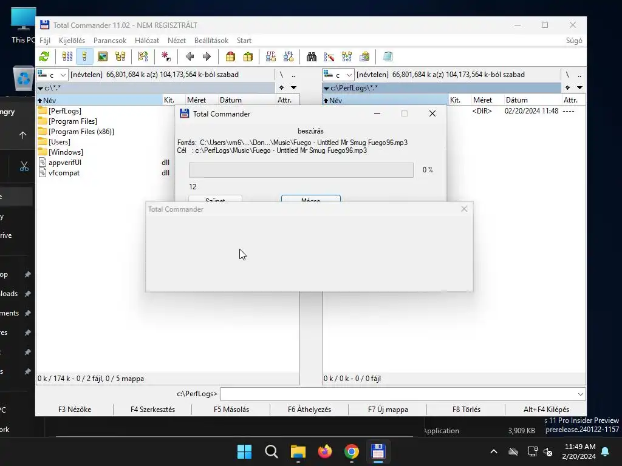Click the copy progress bar
This screenshot has height=466, width=622.
tap(301, 170)
